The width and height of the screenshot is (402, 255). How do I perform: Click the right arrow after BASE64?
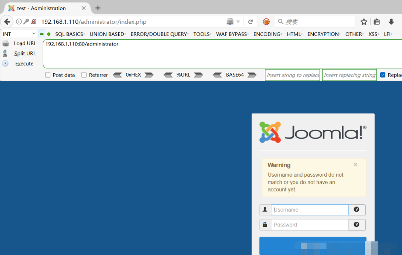point(252,75)
